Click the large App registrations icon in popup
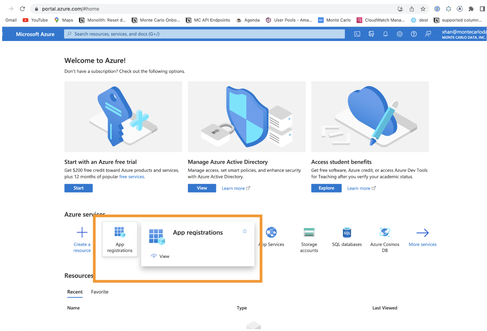The height and width of the screenshot is (331, 487). (x=157, y=237)
